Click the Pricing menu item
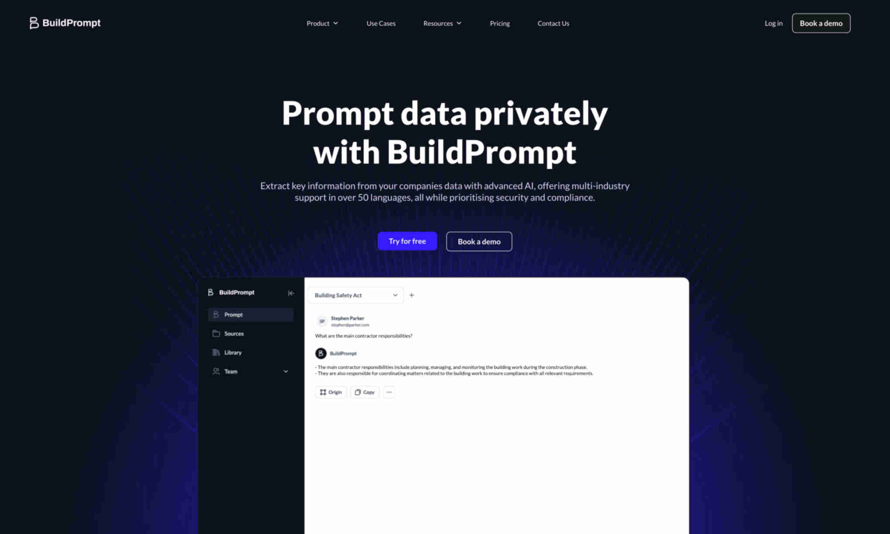 click(500, 23)
